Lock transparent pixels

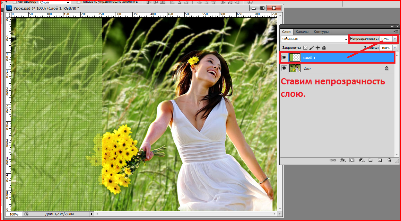tap(305, 48)
